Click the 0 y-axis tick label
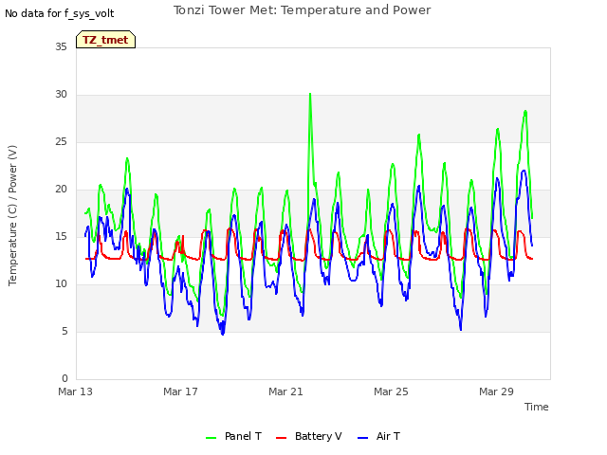Image resolution: width=607 pixels, height=455 pixels. [x=64, y=379]
